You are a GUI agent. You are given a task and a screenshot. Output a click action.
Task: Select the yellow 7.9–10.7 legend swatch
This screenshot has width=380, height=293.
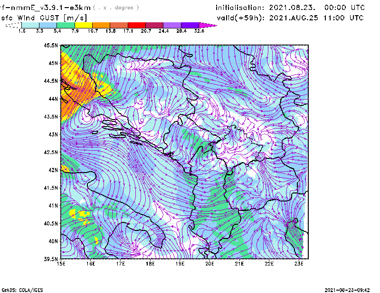coord(84,25)
